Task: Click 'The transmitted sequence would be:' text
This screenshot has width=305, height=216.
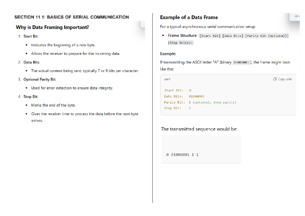Action: 199,129
